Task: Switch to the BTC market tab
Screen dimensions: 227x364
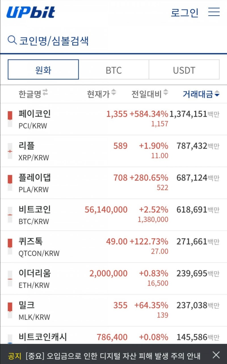Action: click(113, 70)
